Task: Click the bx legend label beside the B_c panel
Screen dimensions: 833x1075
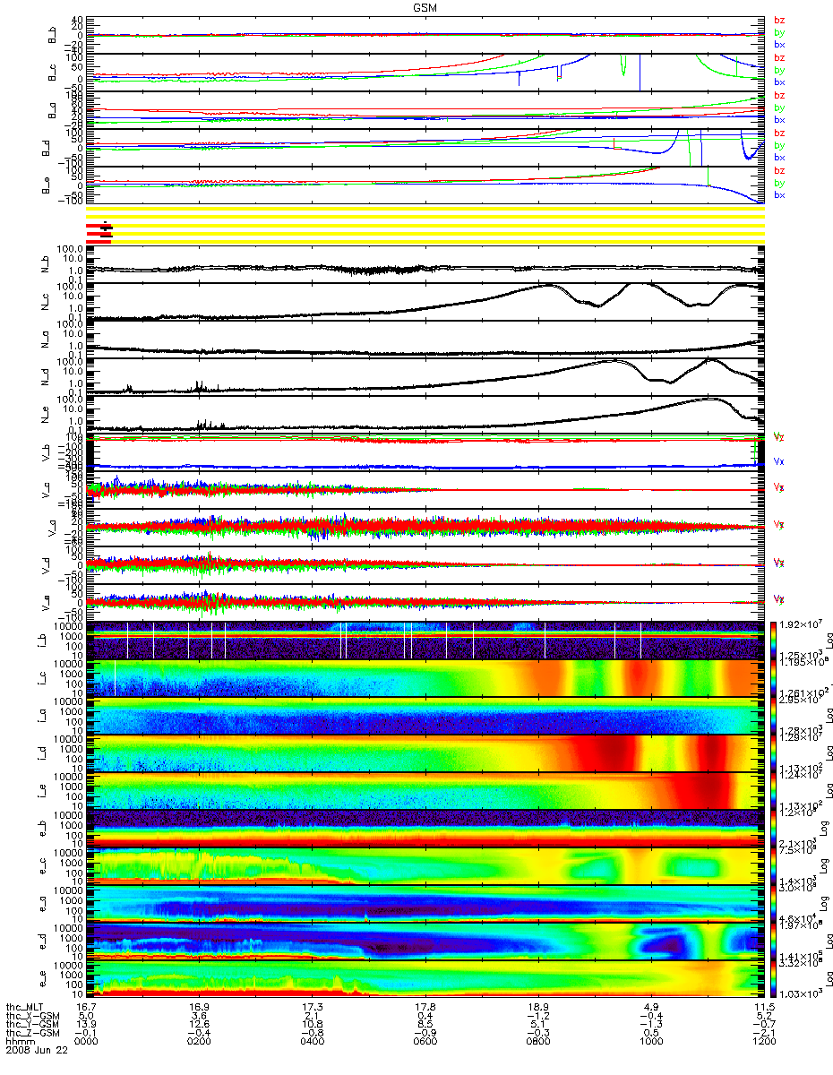Action: (779, 82)
